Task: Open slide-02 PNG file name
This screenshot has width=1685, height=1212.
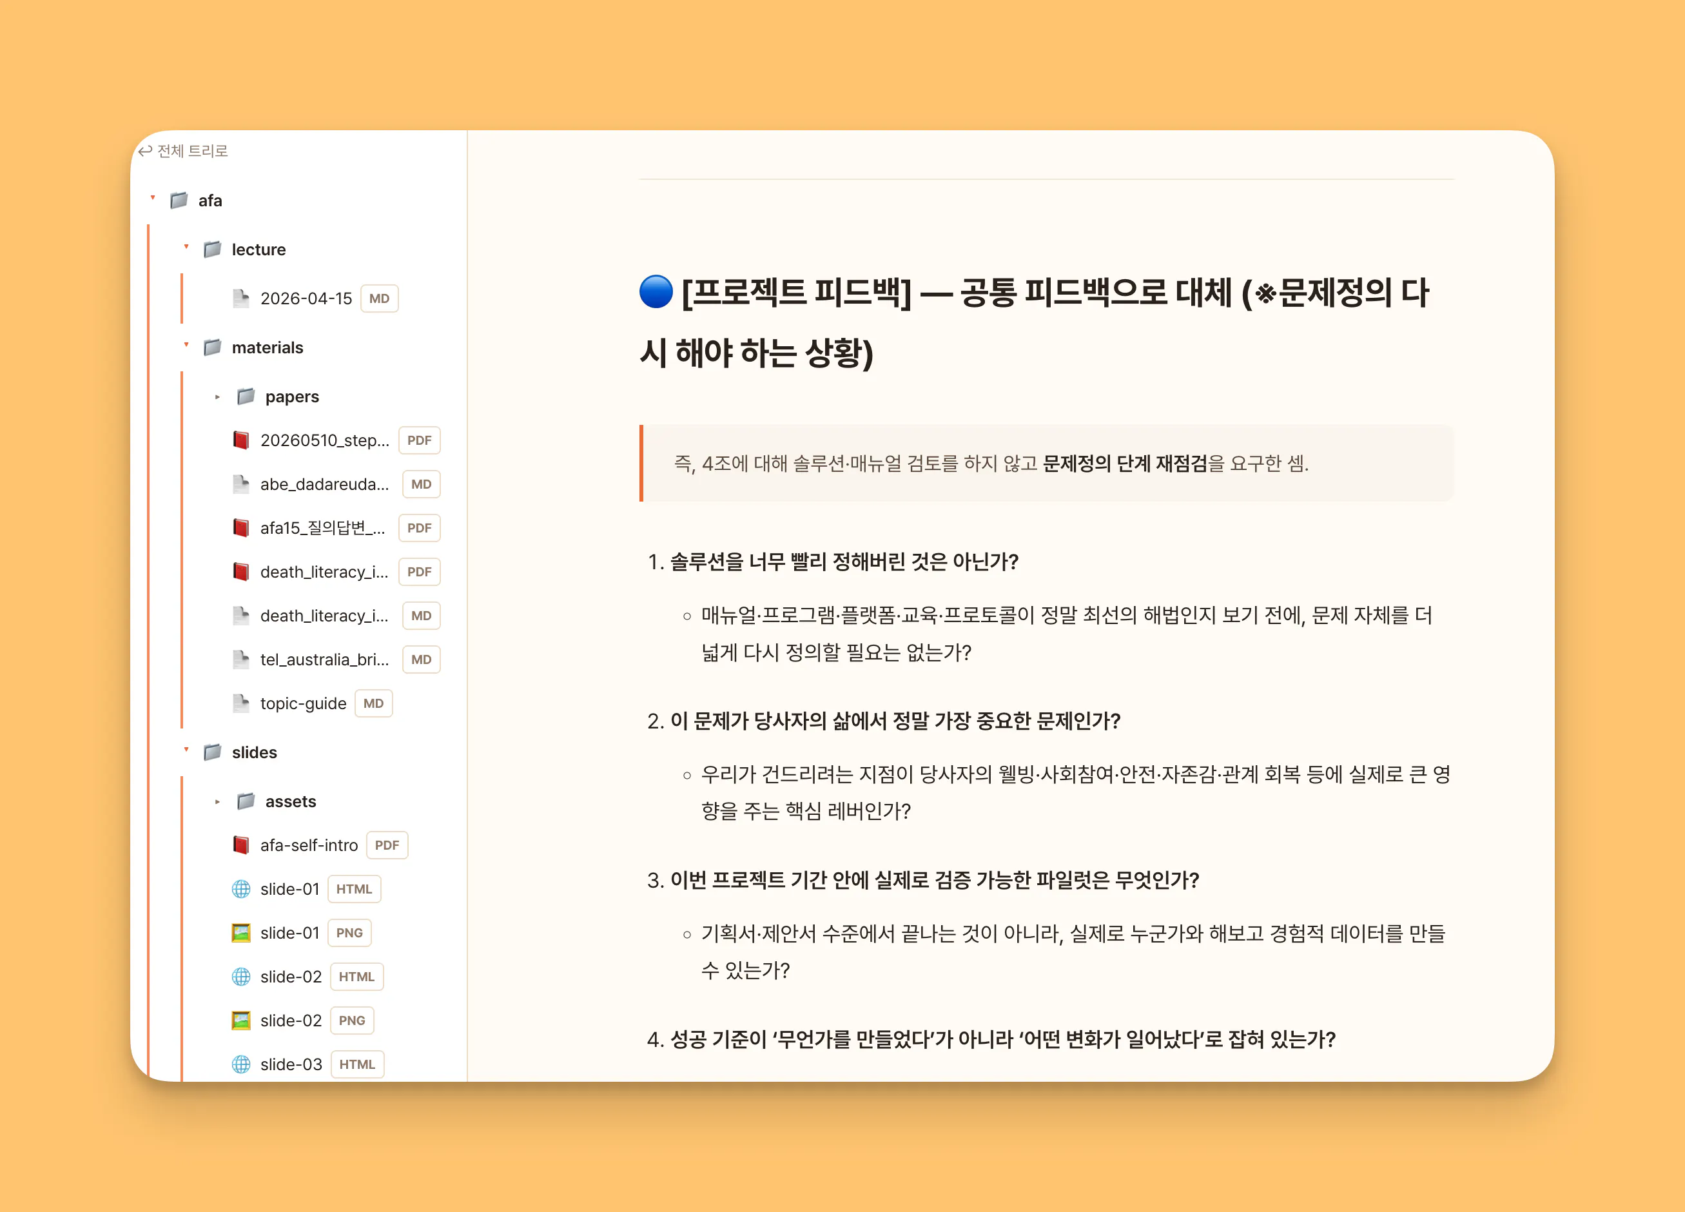Action: pyautogui.click(x=291, y=1021)
